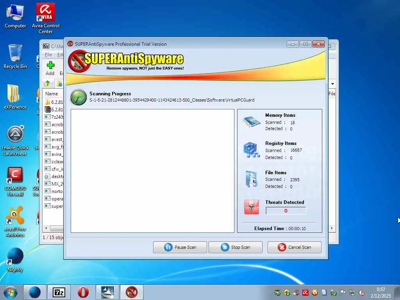Select the norto file in 7-Zip list
The image size is (400, 300).
click(54, 191)
